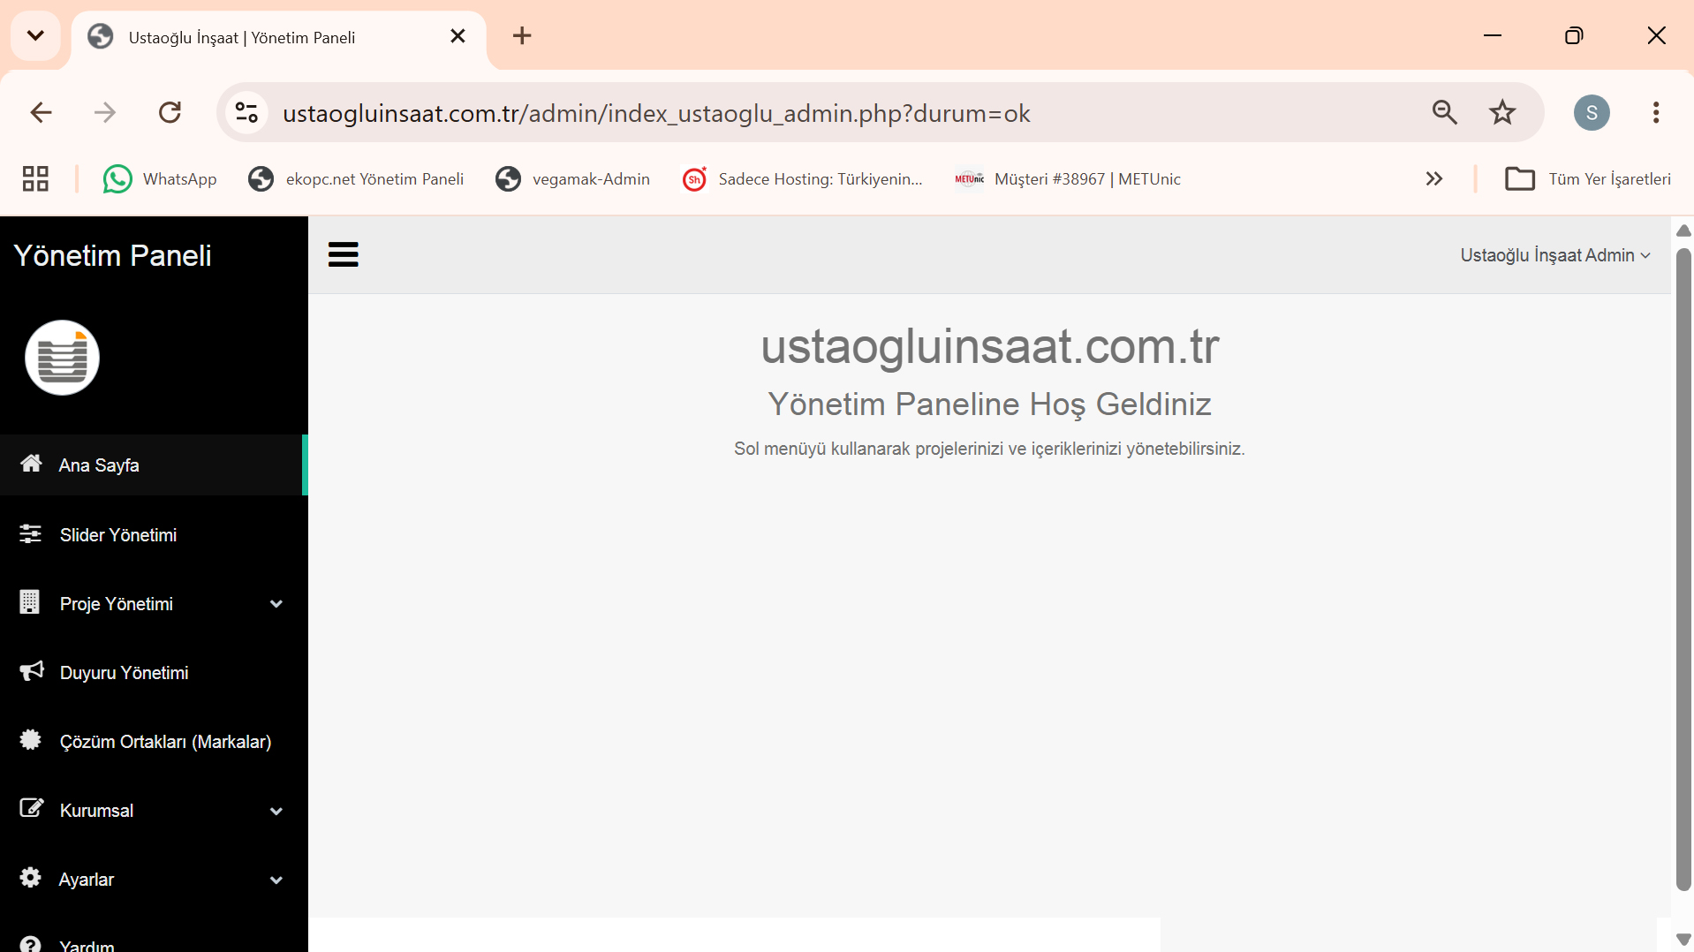
Task: Open Proje Yönetimi menu item
Action: (154, 604)
